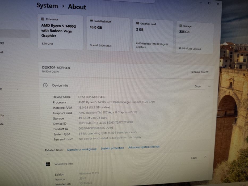248x186 pixels.
Task: Click the Installed RAM memory icon
Action: click(x=91, y=20)
